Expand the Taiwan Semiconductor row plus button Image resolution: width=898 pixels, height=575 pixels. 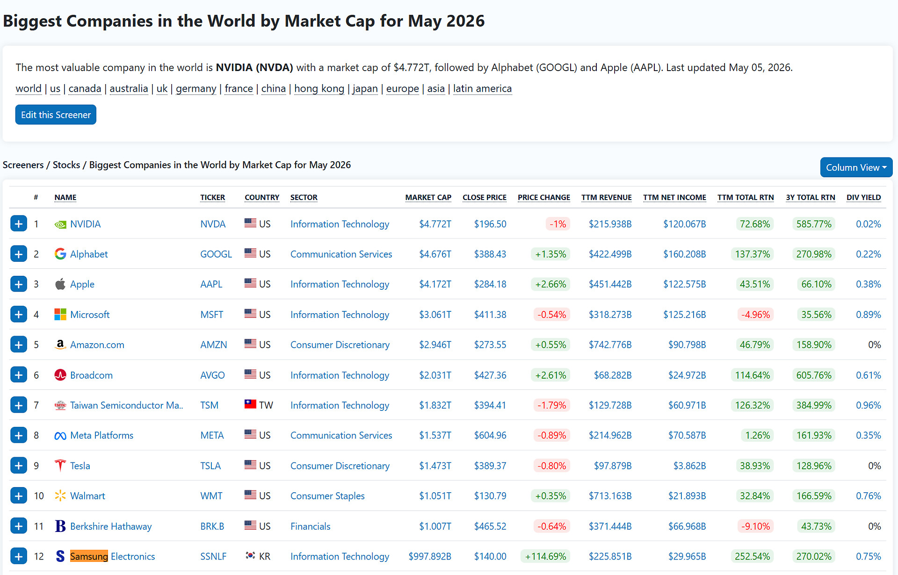pyautogui.click(x=19, y=405)
